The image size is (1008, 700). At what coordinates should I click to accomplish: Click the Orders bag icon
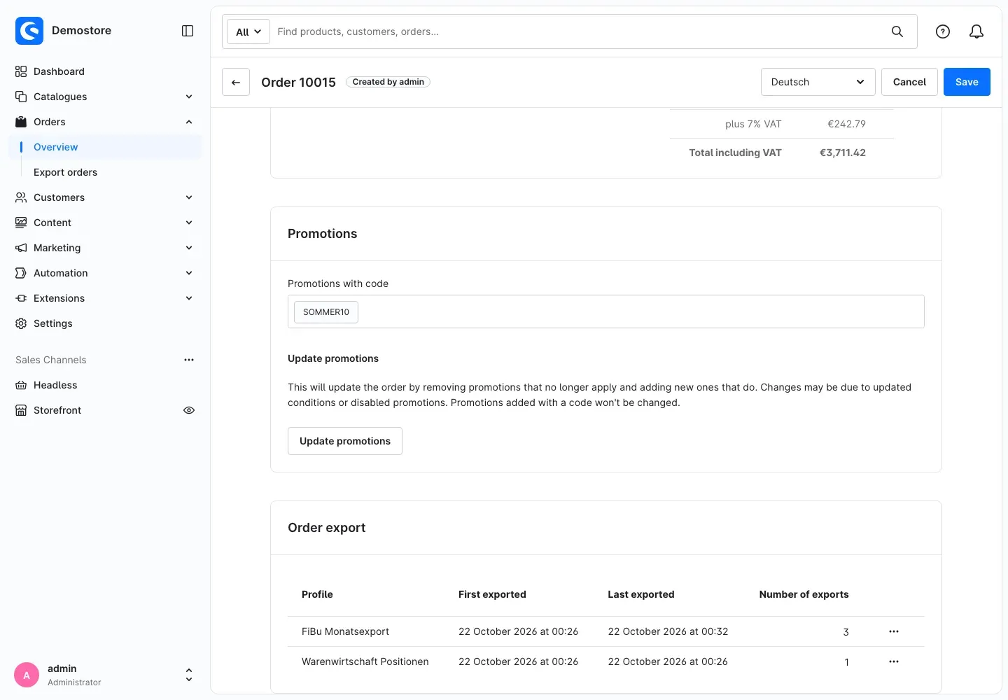click(x=21, y=122)
